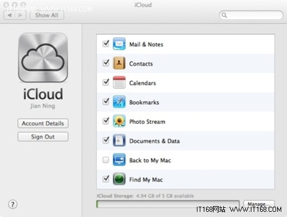
Task: Uncheck the Bookmarks checkbox
Action: click(x=106, y=101)
